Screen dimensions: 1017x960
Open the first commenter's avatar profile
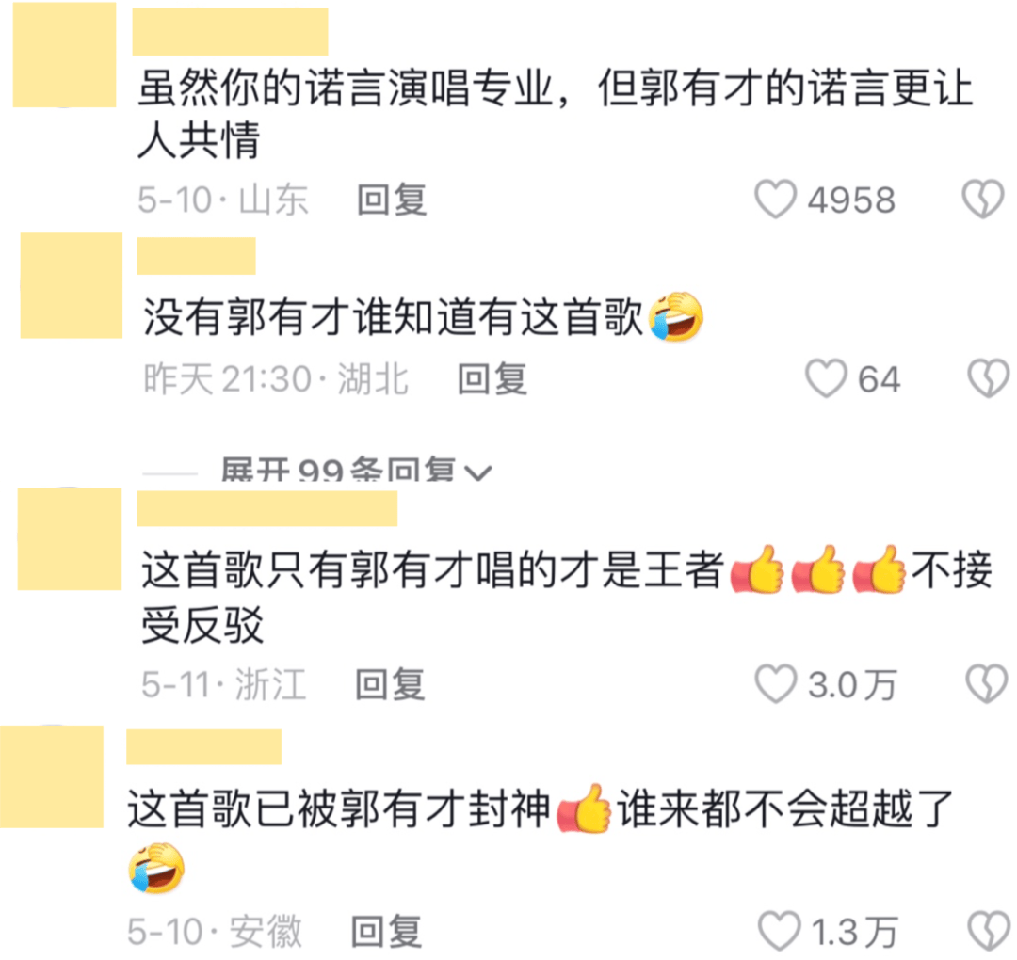pos(64,55)
